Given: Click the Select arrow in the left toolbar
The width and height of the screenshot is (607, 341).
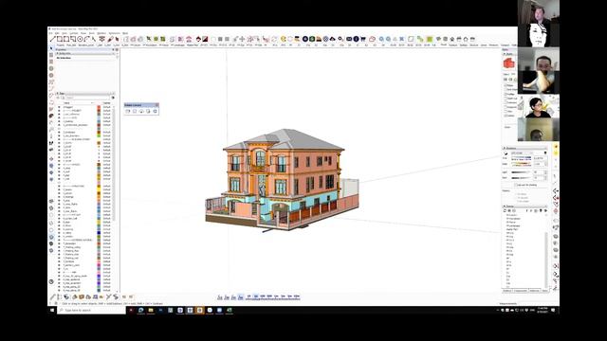Looking at the screenshot, I should pos(51,48).
